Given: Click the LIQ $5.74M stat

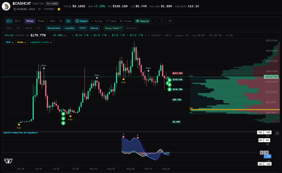Looking at the screenshot, I should [x=139, y=6].
